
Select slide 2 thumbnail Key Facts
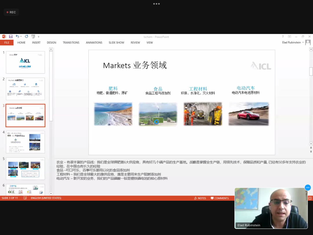(25, 89)
